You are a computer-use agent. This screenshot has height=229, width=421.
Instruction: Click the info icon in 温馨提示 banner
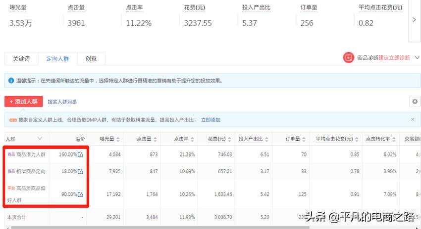(11, 80)
